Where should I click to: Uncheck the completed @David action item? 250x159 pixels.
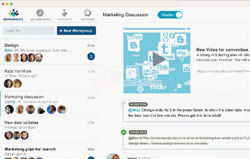[124, 132]
